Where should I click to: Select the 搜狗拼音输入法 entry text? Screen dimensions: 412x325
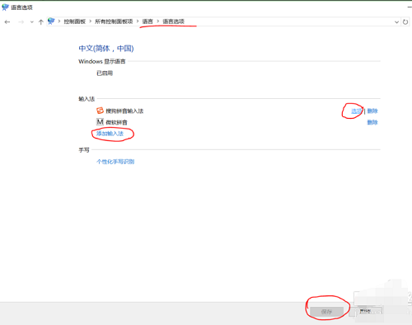pyautogui.click(x=124, y=111)
